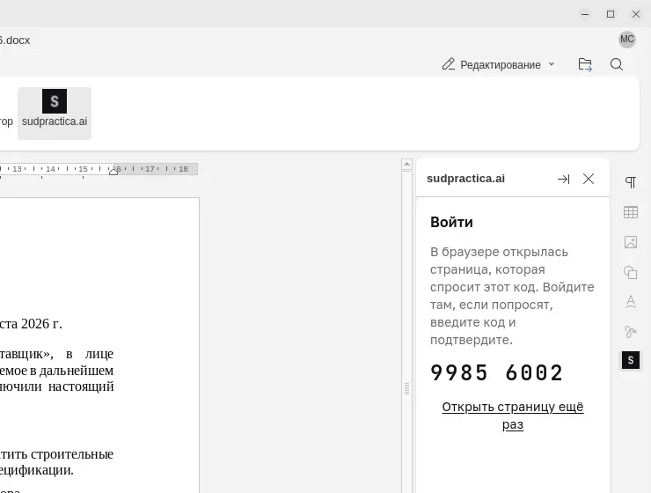Open shape settings sidebar icon
The height and width of the screenshot is (493, 651).
(x=631, y=272)
